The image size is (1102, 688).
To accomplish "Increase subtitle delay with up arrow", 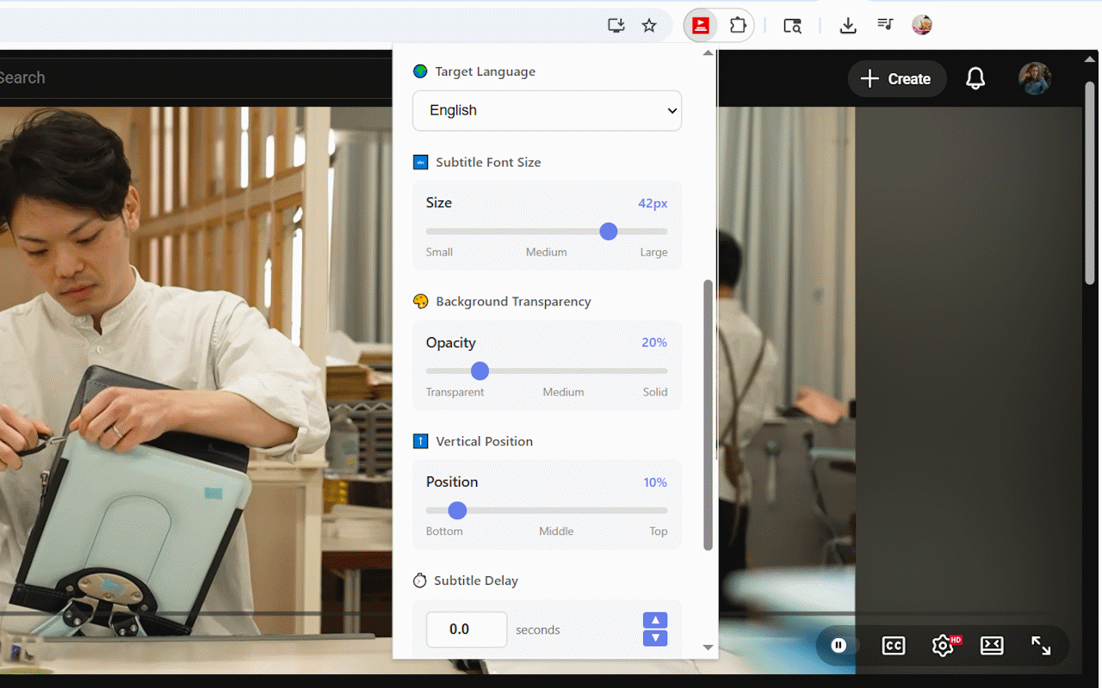I will (655, 621).
